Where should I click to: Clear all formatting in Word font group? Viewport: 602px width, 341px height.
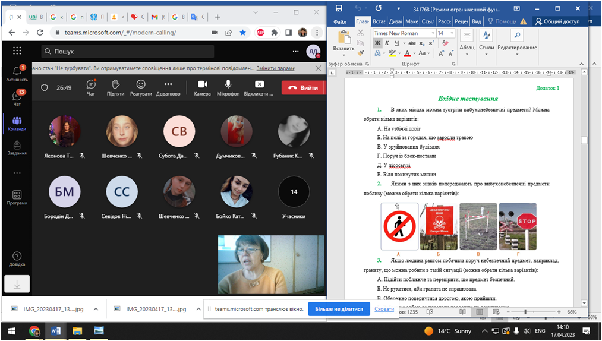(446, 43)
